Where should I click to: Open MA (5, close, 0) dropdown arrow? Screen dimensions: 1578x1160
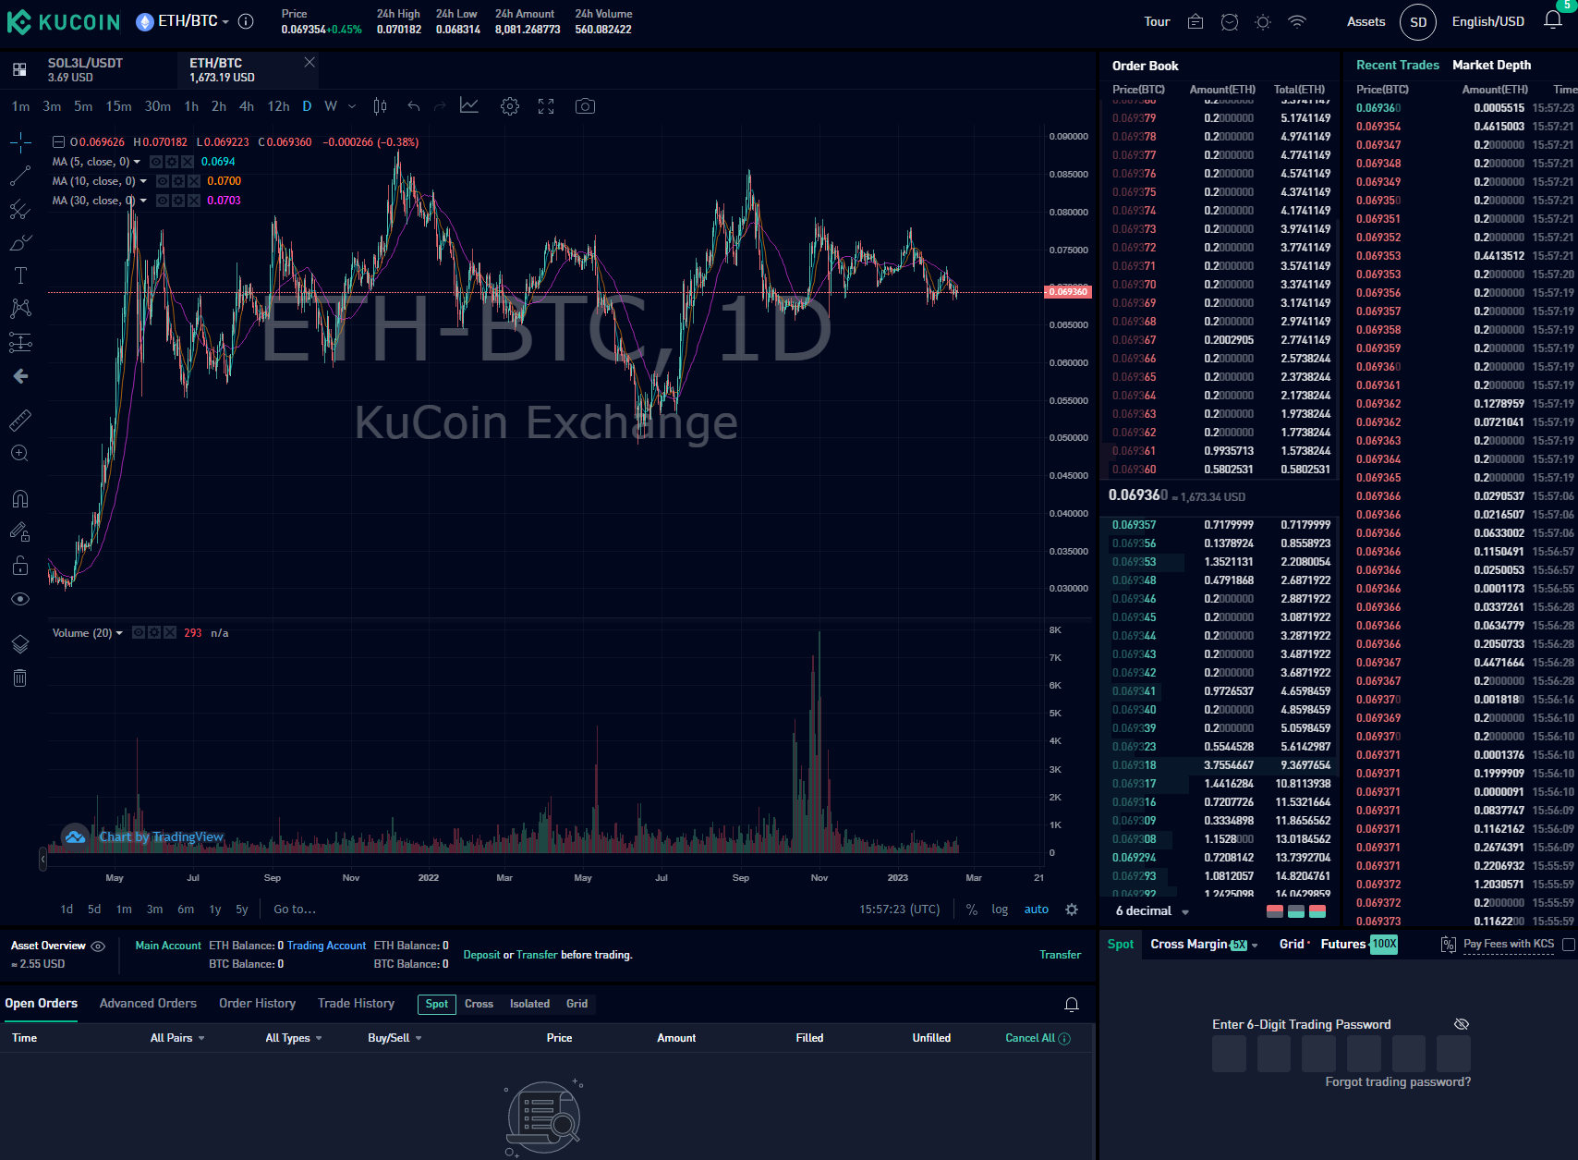[x=138, y=162]
